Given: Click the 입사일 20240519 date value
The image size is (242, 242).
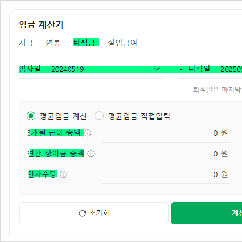Looking at the screenshot, I should (68, 69).
